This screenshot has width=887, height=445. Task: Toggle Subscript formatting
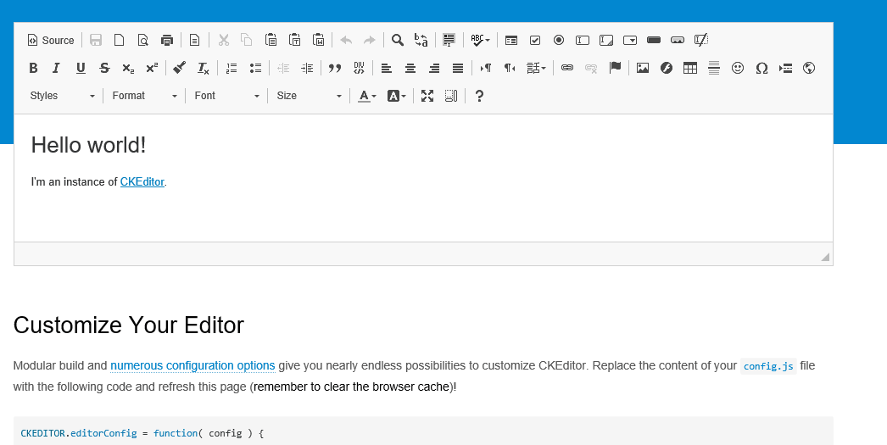(x=128, y=69)
